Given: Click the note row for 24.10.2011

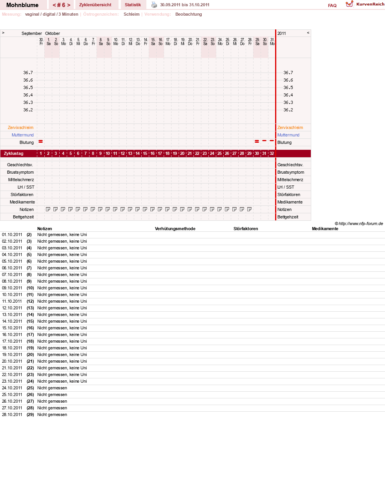Looking at the screenshot, I should coord(192,388).
